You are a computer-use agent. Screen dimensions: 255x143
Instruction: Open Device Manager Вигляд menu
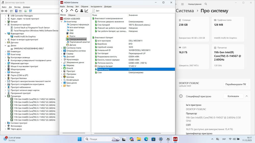click(17, 7)
